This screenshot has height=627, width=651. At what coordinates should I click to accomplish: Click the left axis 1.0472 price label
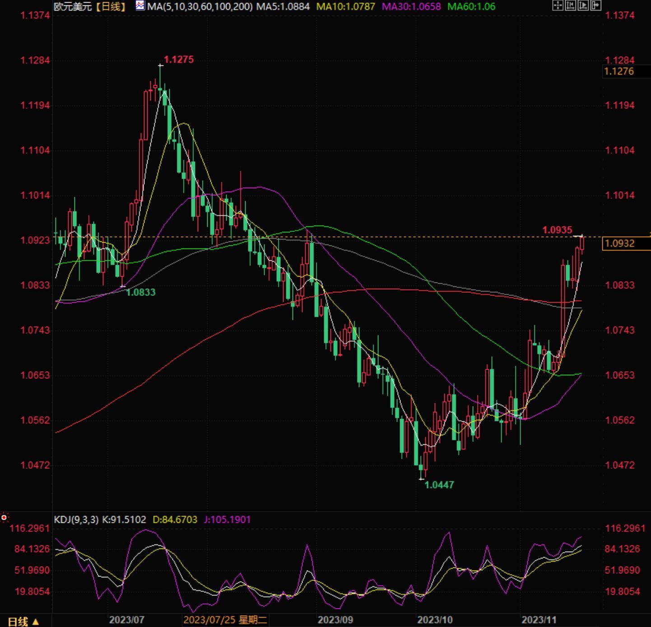pos(35,465)
